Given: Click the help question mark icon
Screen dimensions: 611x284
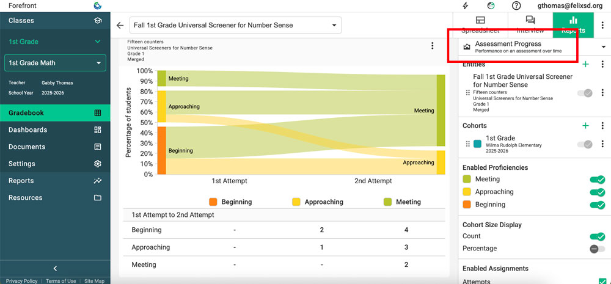Looking at the screenshot, I should click(516, 5).
